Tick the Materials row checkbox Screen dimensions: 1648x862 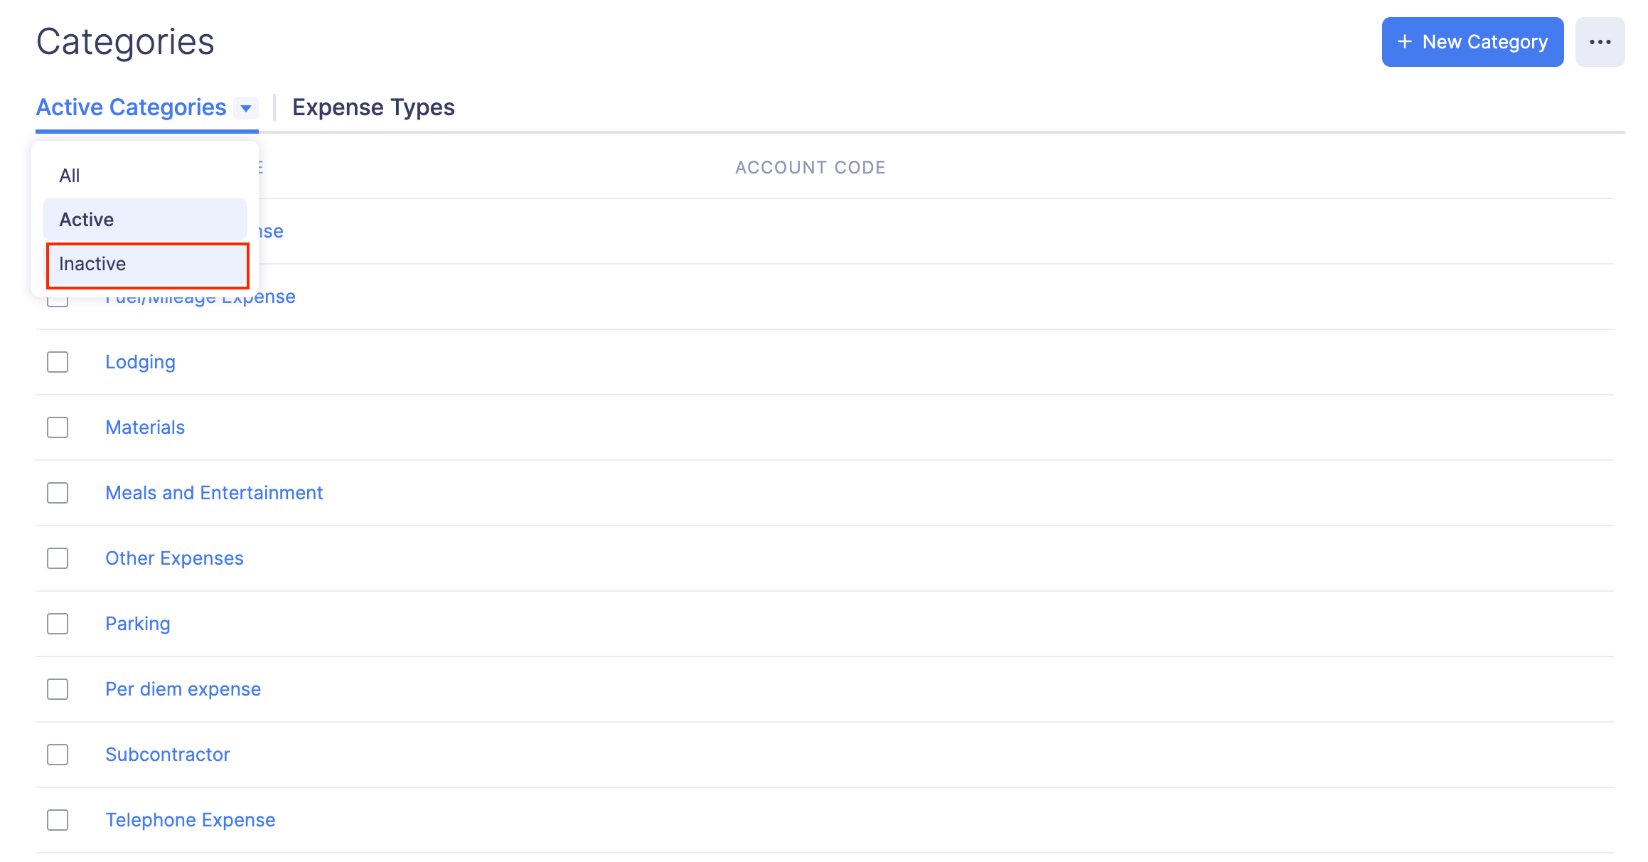point(58,427)
